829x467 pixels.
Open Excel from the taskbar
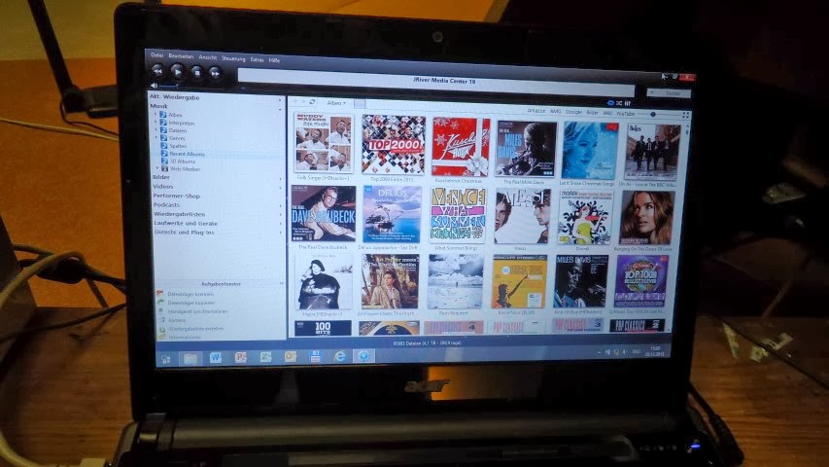pyautogui.click(x=265, y=357)
